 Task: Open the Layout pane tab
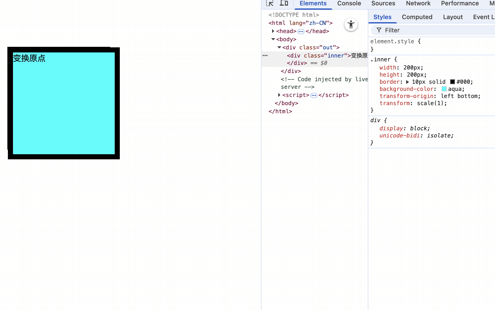[x=453, y=17]
